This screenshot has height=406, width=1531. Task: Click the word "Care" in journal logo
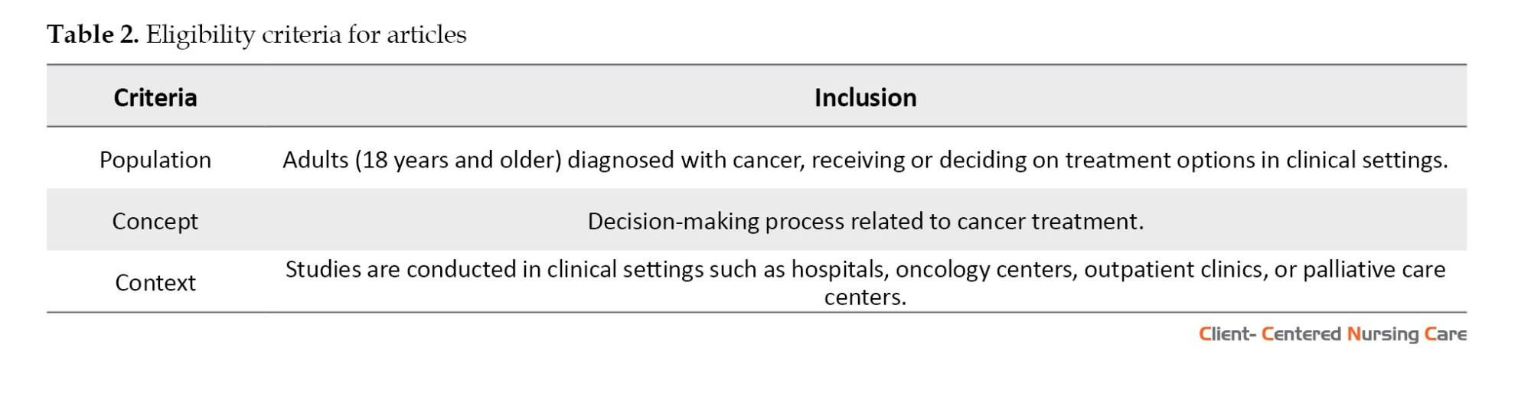point(1445,334)
